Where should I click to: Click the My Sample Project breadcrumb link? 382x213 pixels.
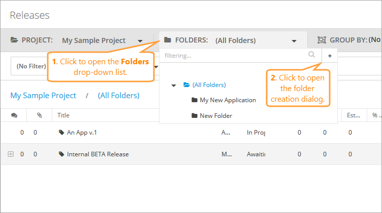[x=43, y=95]
